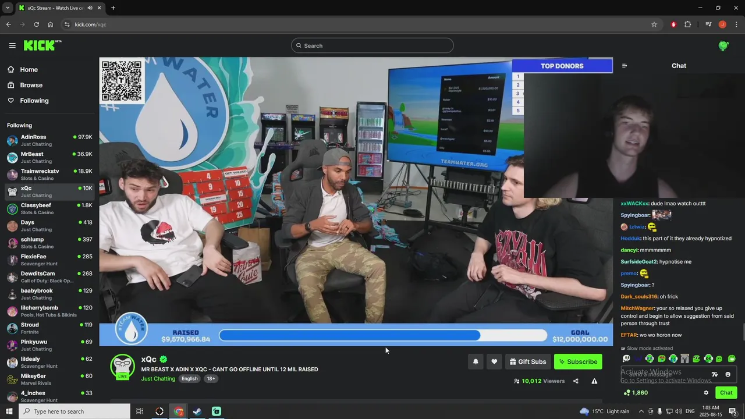Open the Kick app on taskbar

(217, 411)
